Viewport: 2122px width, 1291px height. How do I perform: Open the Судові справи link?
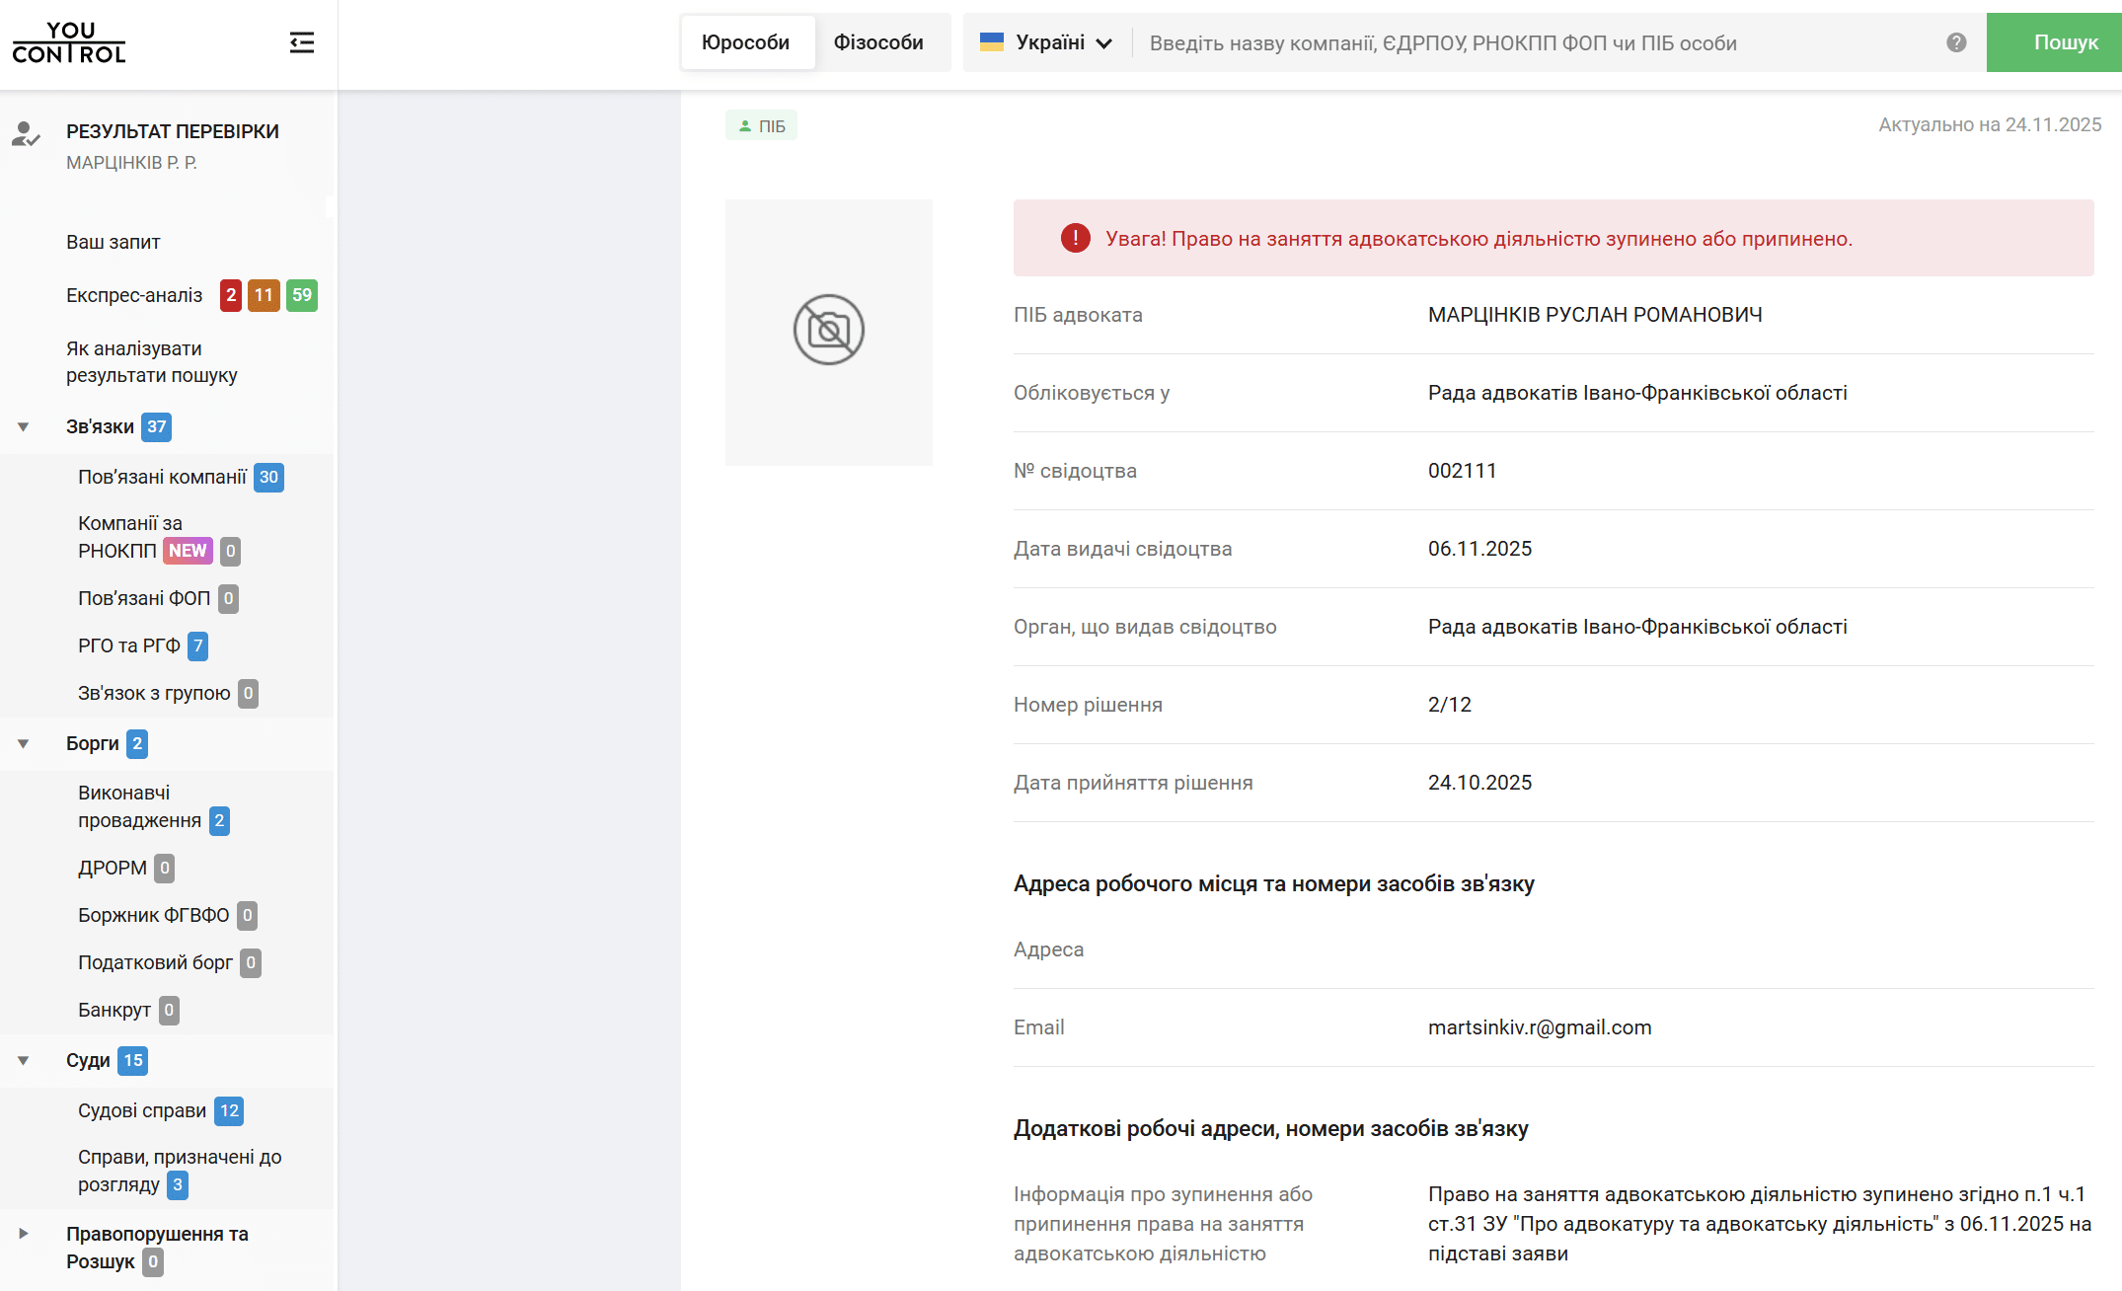pos(142,1111)
